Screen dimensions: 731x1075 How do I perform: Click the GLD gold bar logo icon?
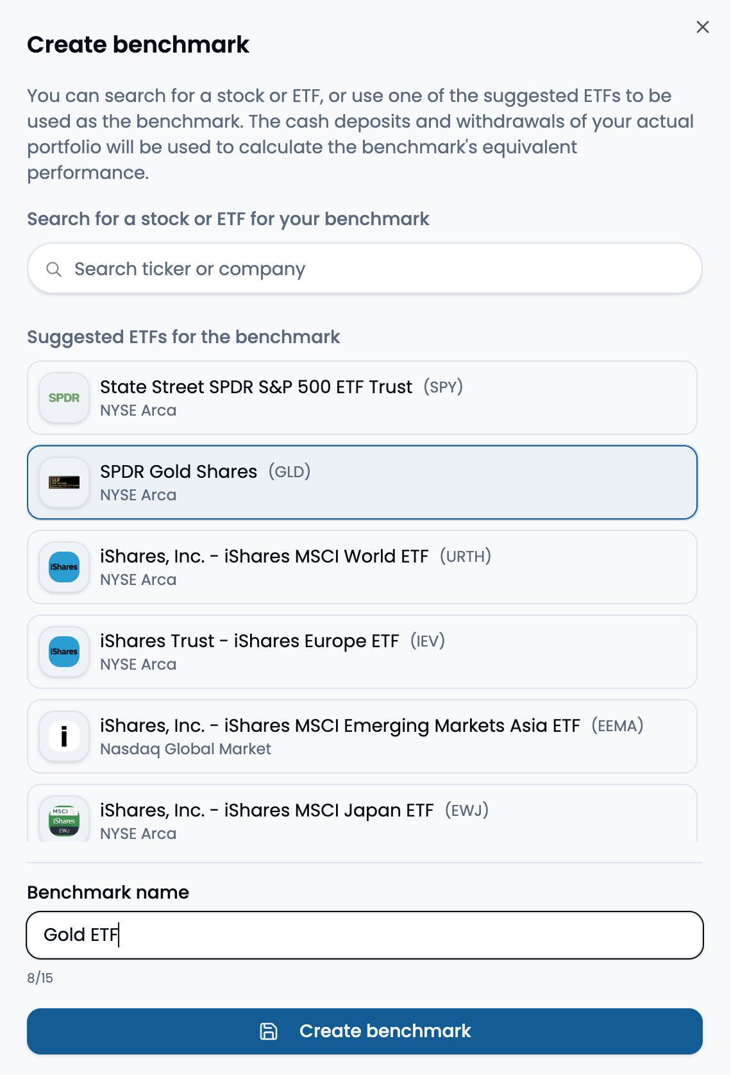[x=64, y=482]
